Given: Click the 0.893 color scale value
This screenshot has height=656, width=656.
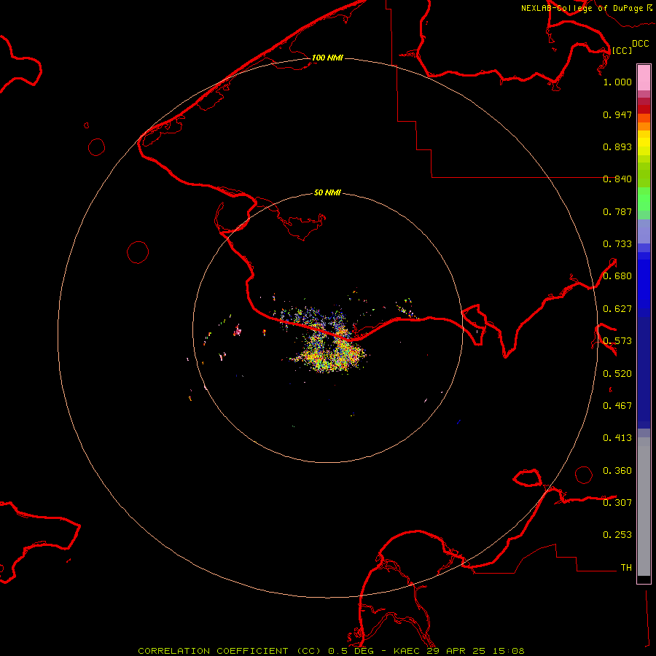Looking at the screenshot, I should click(x=617, y=147).
